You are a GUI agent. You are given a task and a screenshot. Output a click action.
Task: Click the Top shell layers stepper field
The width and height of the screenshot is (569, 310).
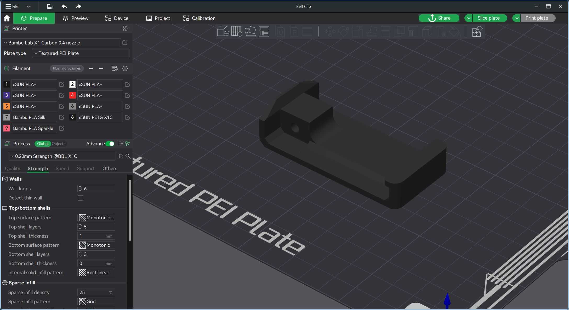coord(96,227)
